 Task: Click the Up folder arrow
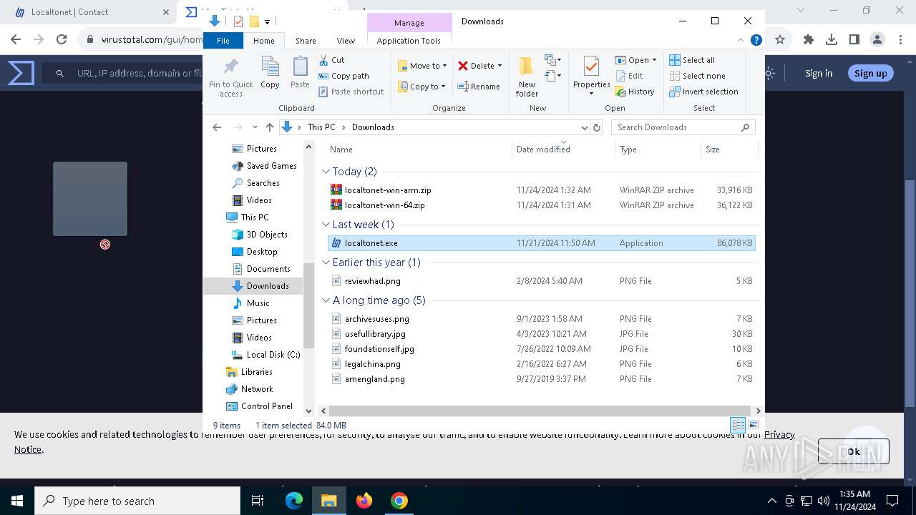coord(269,127)
